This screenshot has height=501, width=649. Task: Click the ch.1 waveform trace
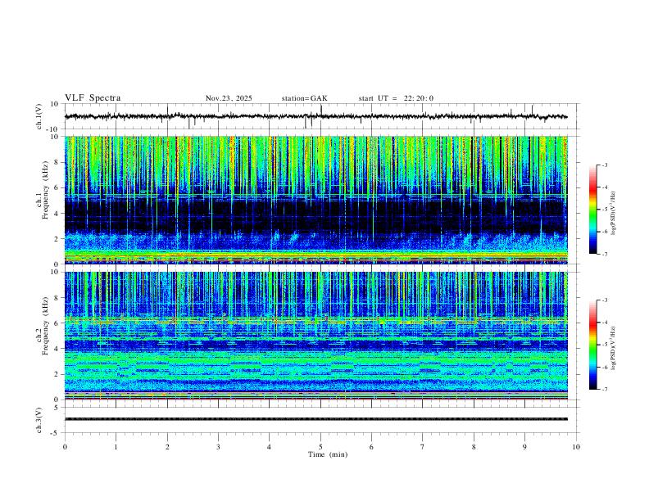coord(315,116)
